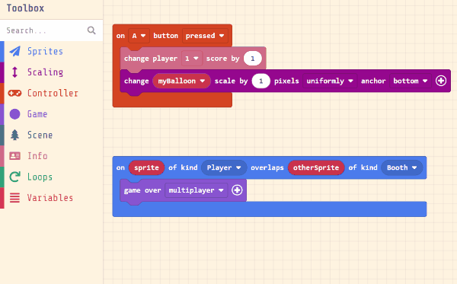Click the search magnifier icon
The width and height of the screenshot is (457, 284).
point(91,30)
